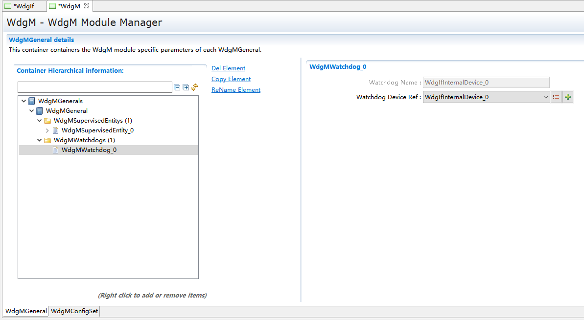Expand the WdgMSupervisedEntity_0 tree node
Image resolution: width=584 pixels, height=320 pixels.
click(47, 130)
